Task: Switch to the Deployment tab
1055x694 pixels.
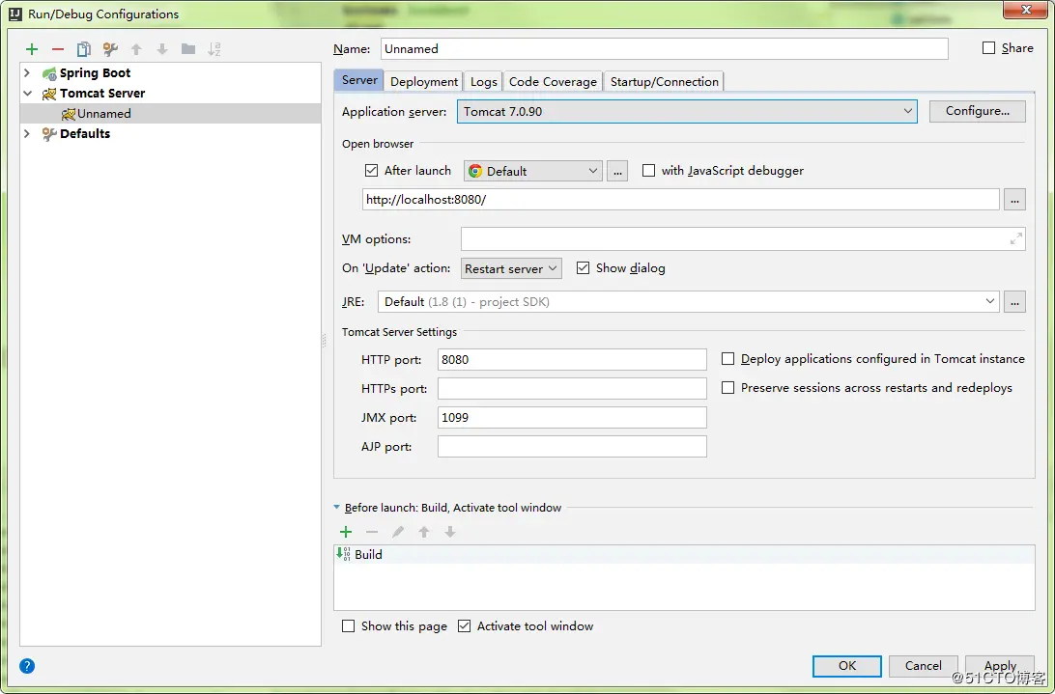Action: (x=424, y=81)
